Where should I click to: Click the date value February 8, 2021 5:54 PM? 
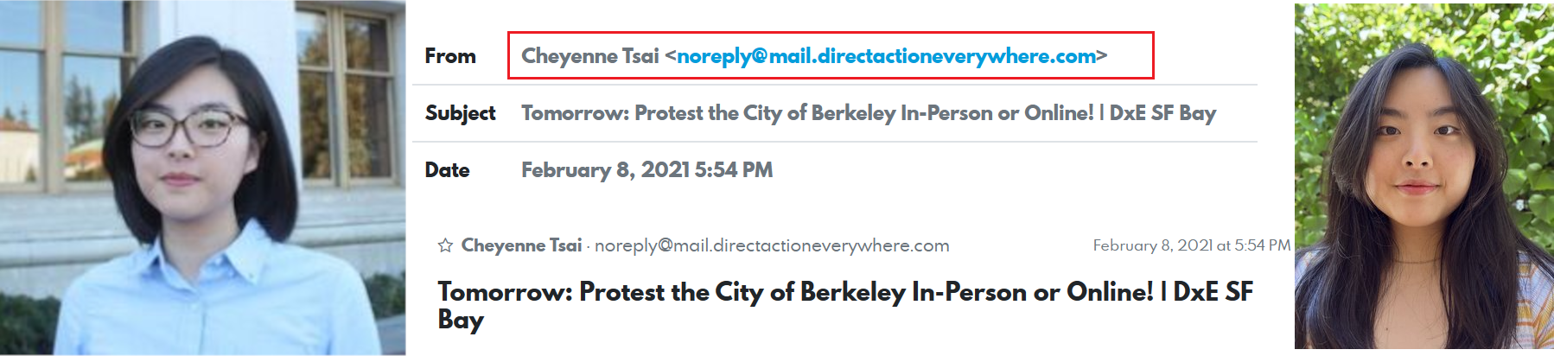pyautogui.click(x=646, y=170)
